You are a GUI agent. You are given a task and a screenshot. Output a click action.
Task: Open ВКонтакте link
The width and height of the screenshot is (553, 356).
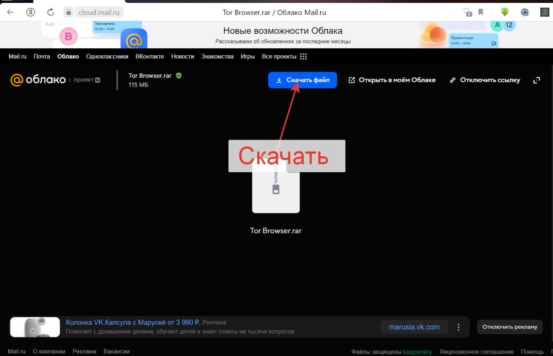click(x=150, y=57)
